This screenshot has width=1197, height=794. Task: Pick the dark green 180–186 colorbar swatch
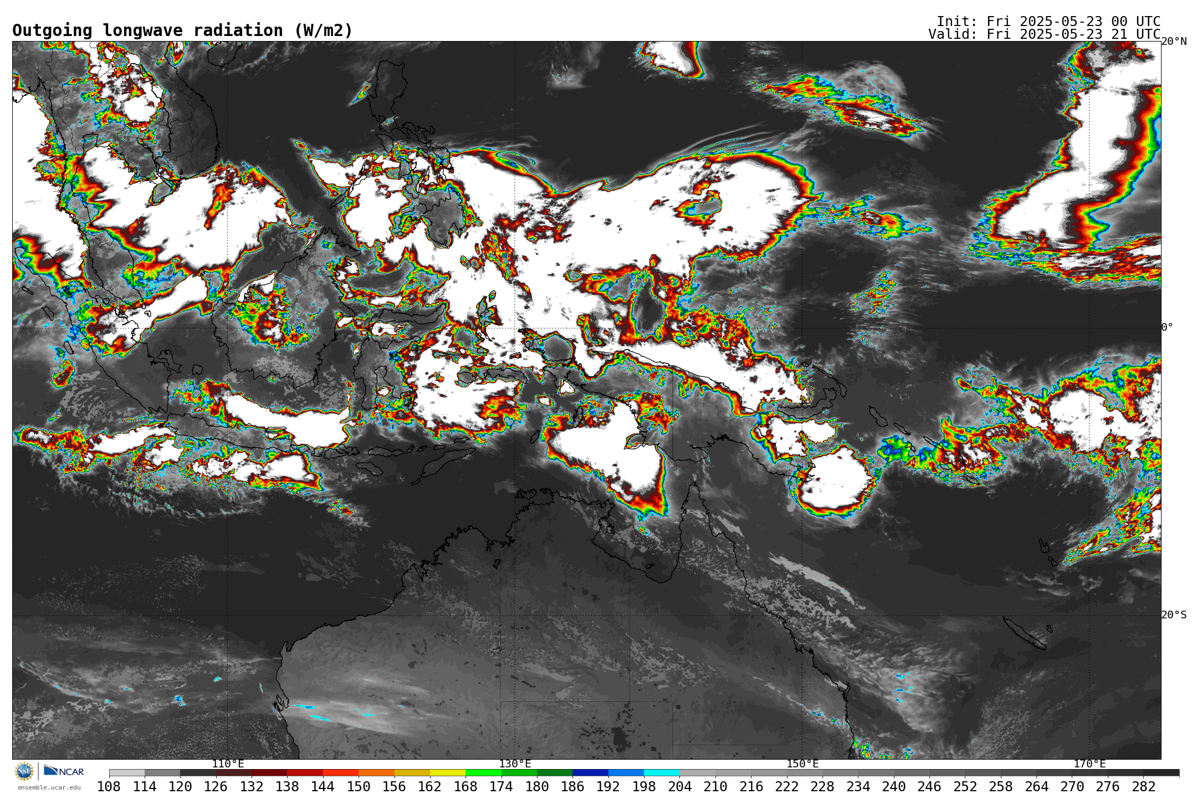pos(555,772)
